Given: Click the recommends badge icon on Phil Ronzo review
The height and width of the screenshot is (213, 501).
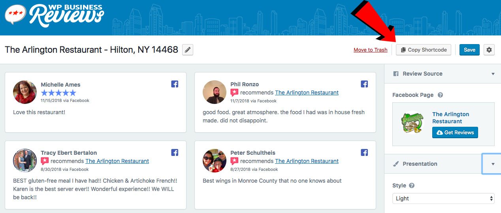Looking at the screenshot, I should (x=234, y=93).
